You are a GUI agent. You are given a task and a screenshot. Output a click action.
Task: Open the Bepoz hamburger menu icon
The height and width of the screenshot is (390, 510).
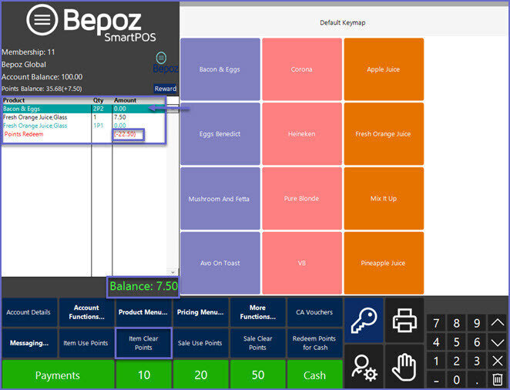[41, 21]
